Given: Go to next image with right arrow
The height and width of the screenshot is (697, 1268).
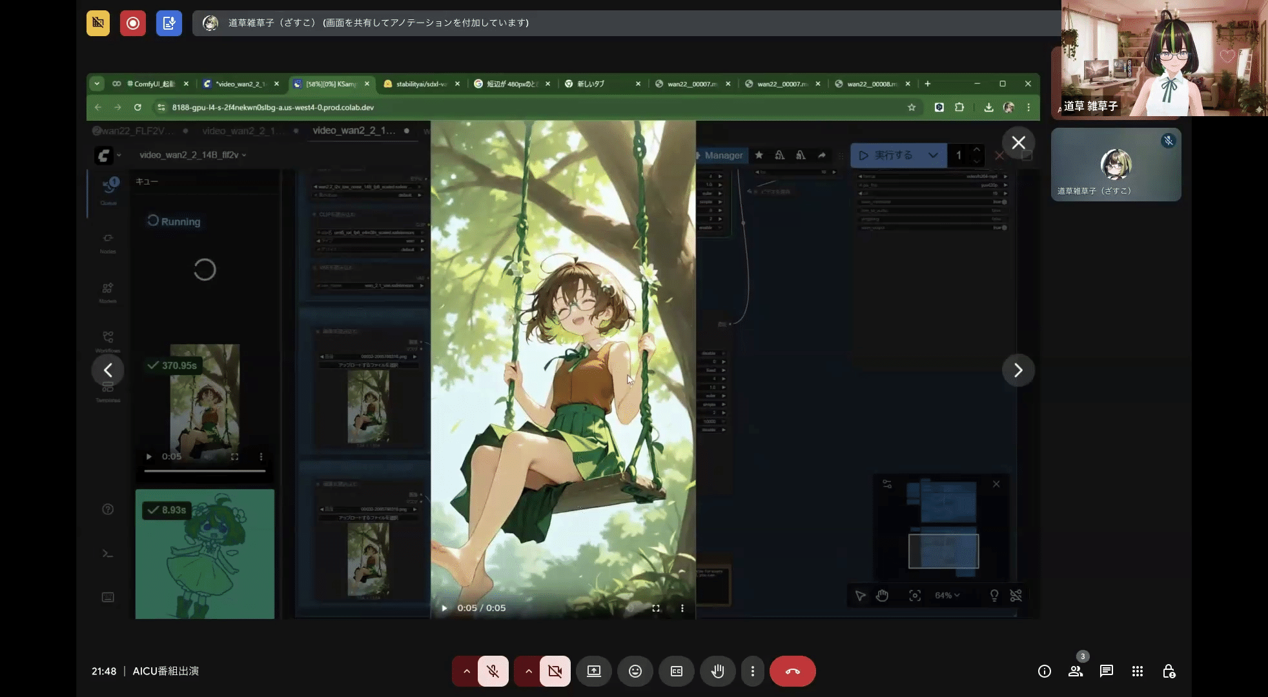Looking at the screenshot, I should click(x=1018, y=370).
